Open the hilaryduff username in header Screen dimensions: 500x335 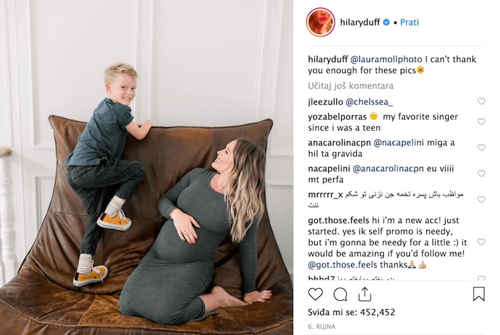pos(360,22)
